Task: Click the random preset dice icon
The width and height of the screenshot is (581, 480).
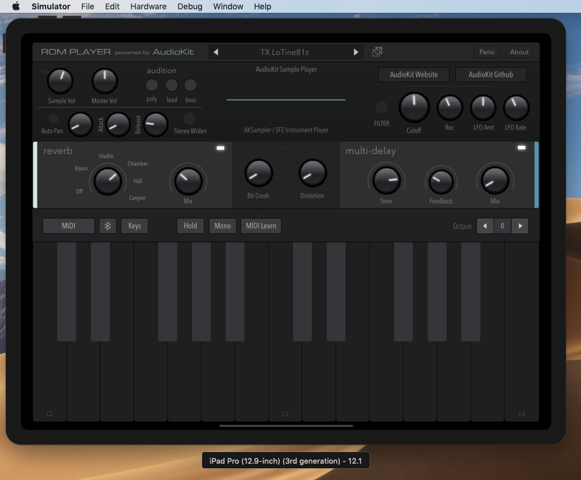Action: (377, 52)
